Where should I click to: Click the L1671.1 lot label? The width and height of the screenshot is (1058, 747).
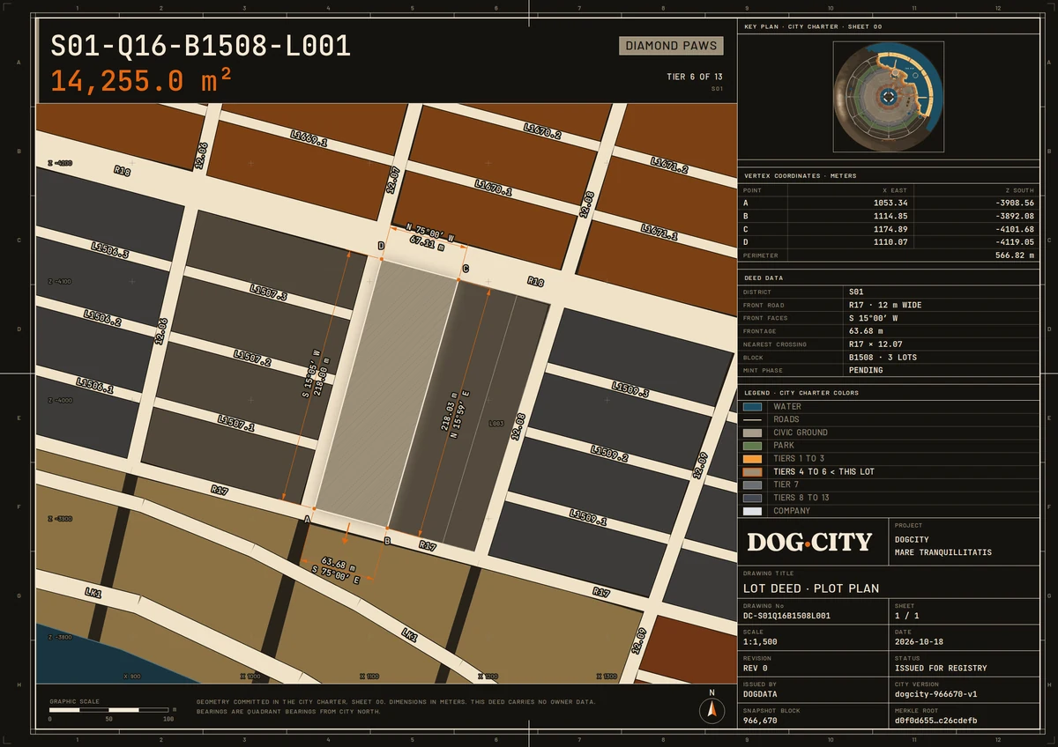coord(659,231)
